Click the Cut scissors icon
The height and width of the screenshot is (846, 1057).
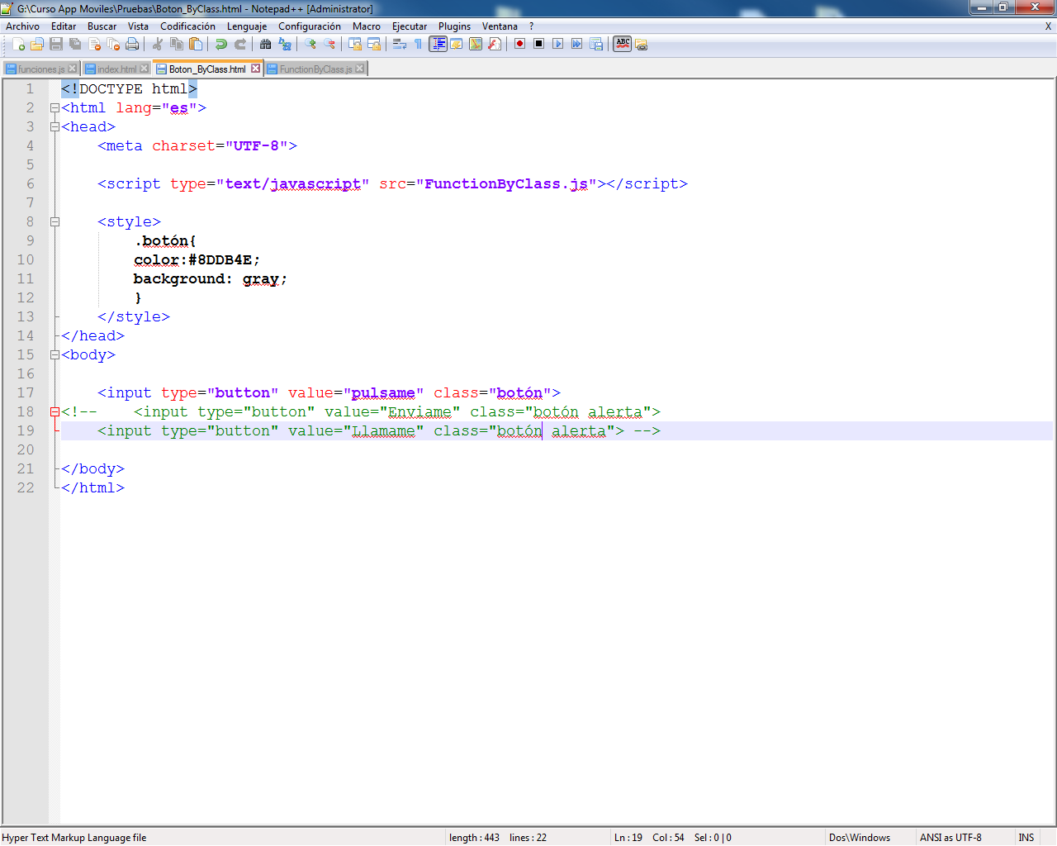pyautogui.click(x=158, y=44)
